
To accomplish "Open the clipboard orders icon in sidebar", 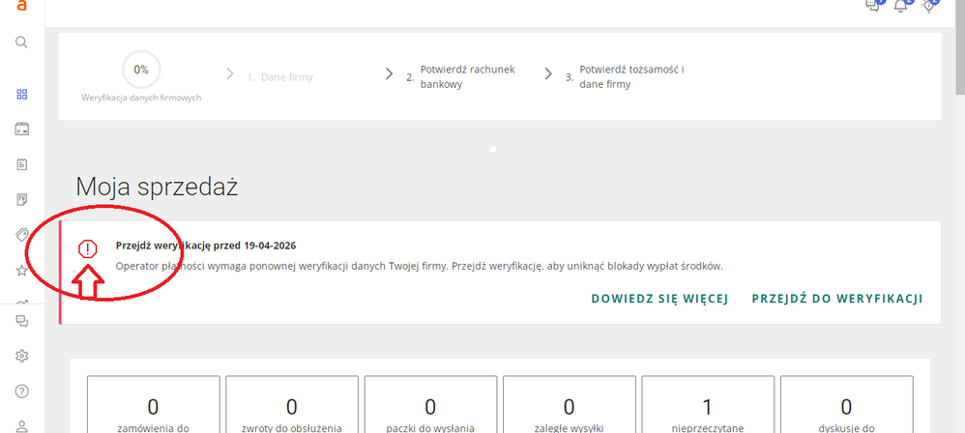I will [x=21, y=164].
